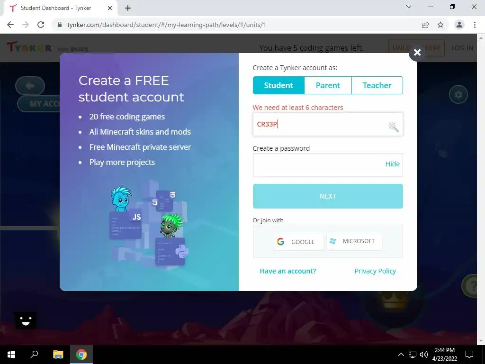Click the page scrollbar up arrow
This screenshot has width=485, height=364.
click(x=481, y=37)
